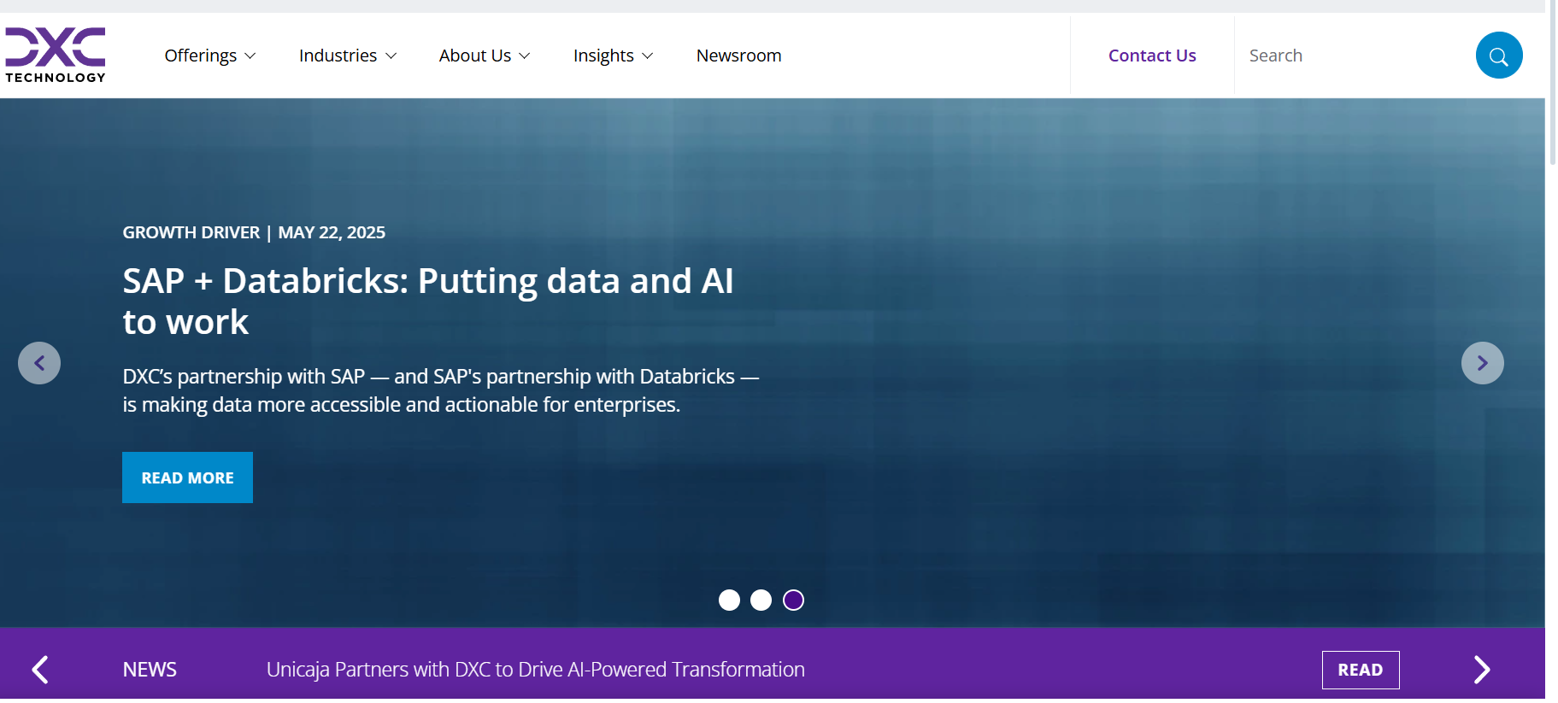Image resolution: width=1558 pixels, height=703 pixels.
Task: Expand the Offerings menu
Action: click(210, 56)
